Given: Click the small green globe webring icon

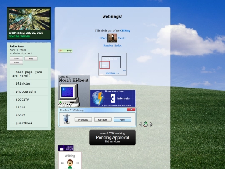Looking at the screenshot, I should click(146, 124).
